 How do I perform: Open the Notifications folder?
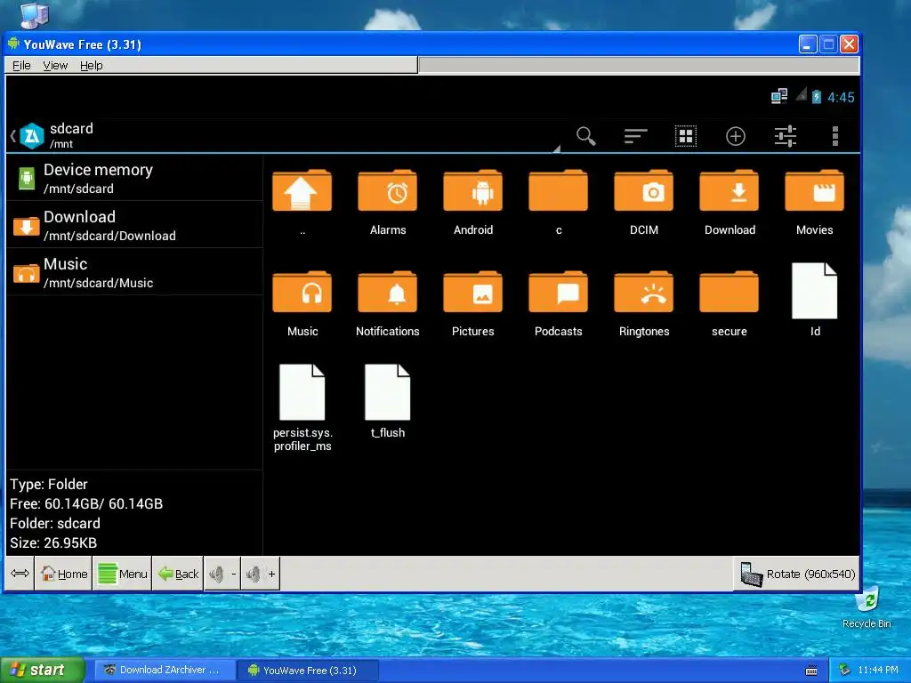click(388, 304)
